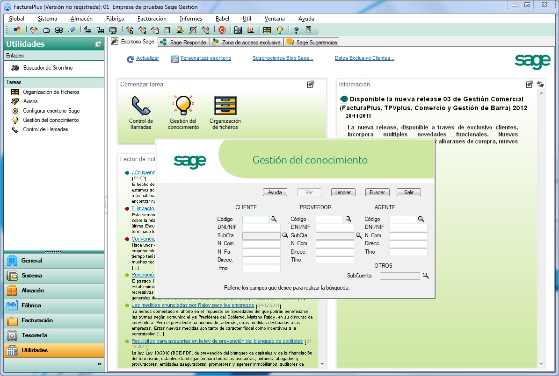This screenshot has height=376, width=559.
Task: Open the Datos Exclusivo Clientes link
Action: pos(364,58)
